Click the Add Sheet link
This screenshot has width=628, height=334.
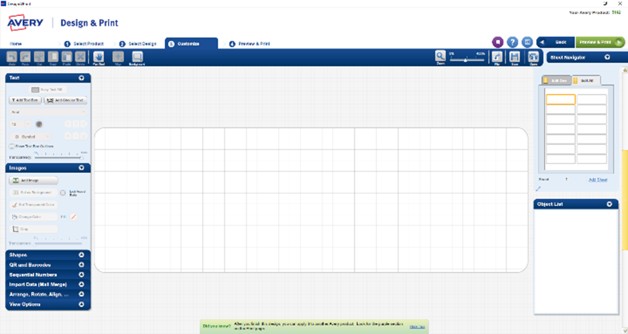(598, 180)
